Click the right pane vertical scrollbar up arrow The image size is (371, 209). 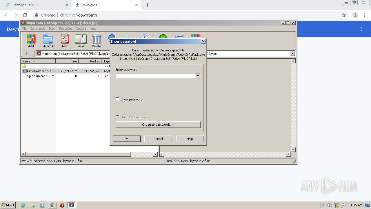coord(293,61)
